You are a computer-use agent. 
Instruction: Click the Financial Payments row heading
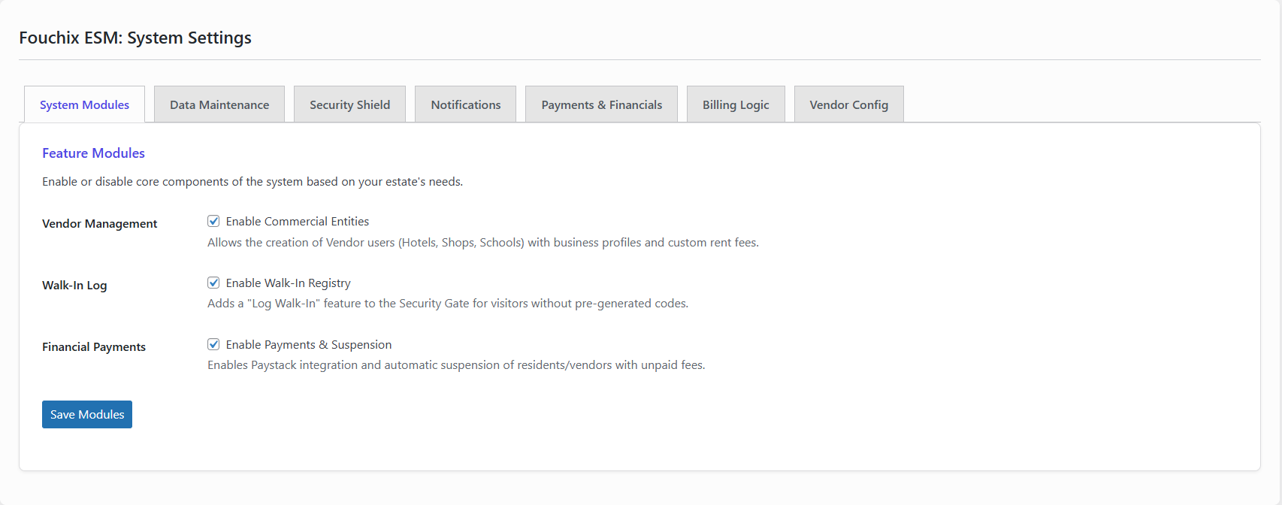(x=94, y=347)
